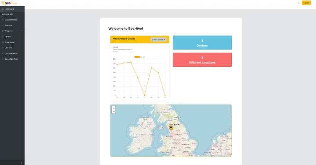Zoom in on the map
The image size is (316, 165).
coord(114,108)
